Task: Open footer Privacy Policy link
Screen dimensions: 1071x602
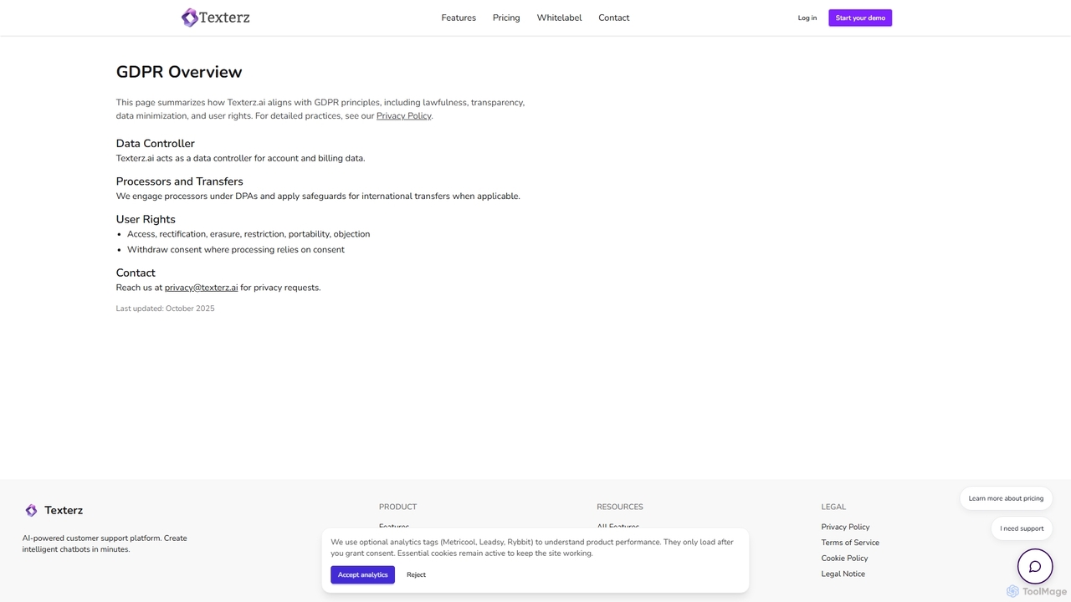Action: pos(845,527)
